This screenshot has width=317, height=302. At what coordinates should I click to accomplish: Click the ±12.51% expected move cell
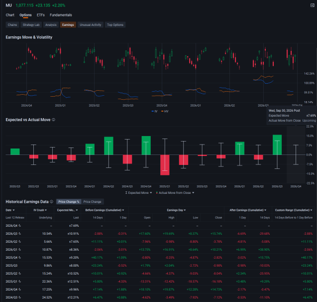(73, 282)
